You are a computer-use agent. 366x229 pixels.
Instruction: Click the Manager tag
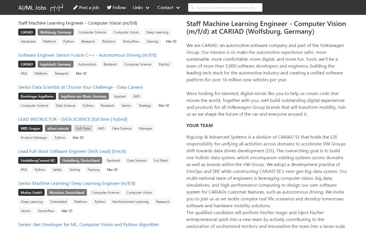146,129
